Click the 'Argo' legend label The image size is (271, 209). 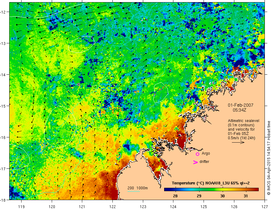tap(206, 153)
